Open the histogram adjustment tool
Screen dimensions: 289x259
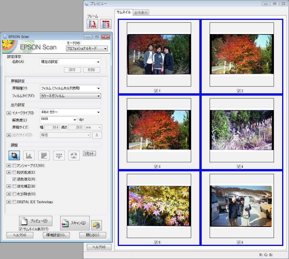29,155
